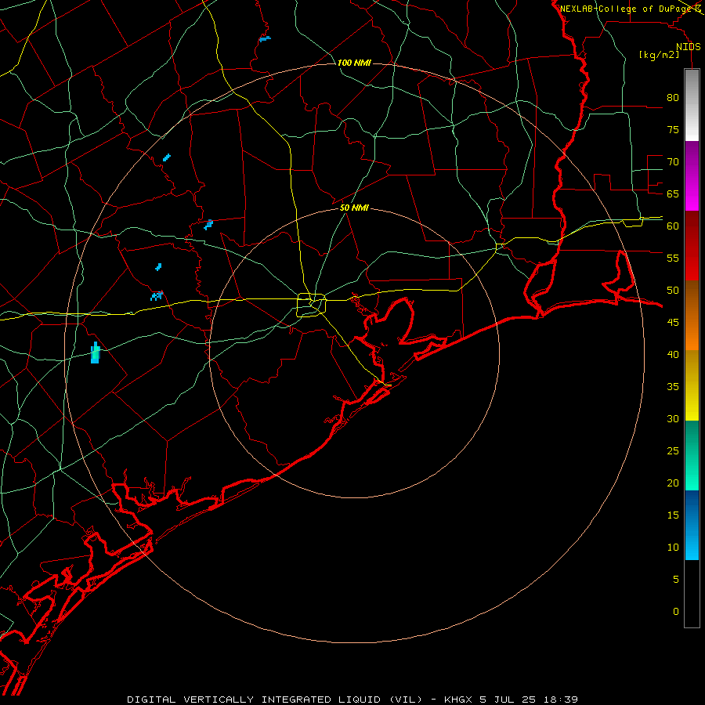Click the 'NEXLAB-College of DuPage' credit text
This screenshot has width=705, height=705.
626,9
